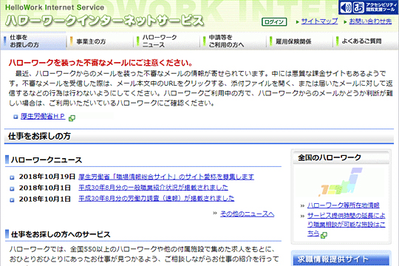Click the 求職情報提供サイト banner
399x266 pixels.
(341, 259)
